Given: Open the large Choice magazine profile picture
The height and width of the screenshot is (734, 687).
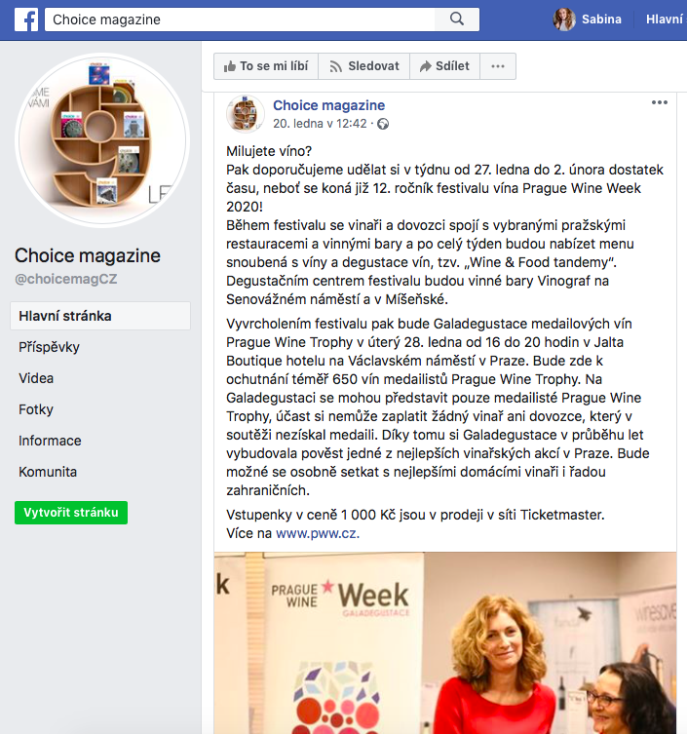Looking at the screenshot, I should tap(102, 140).
